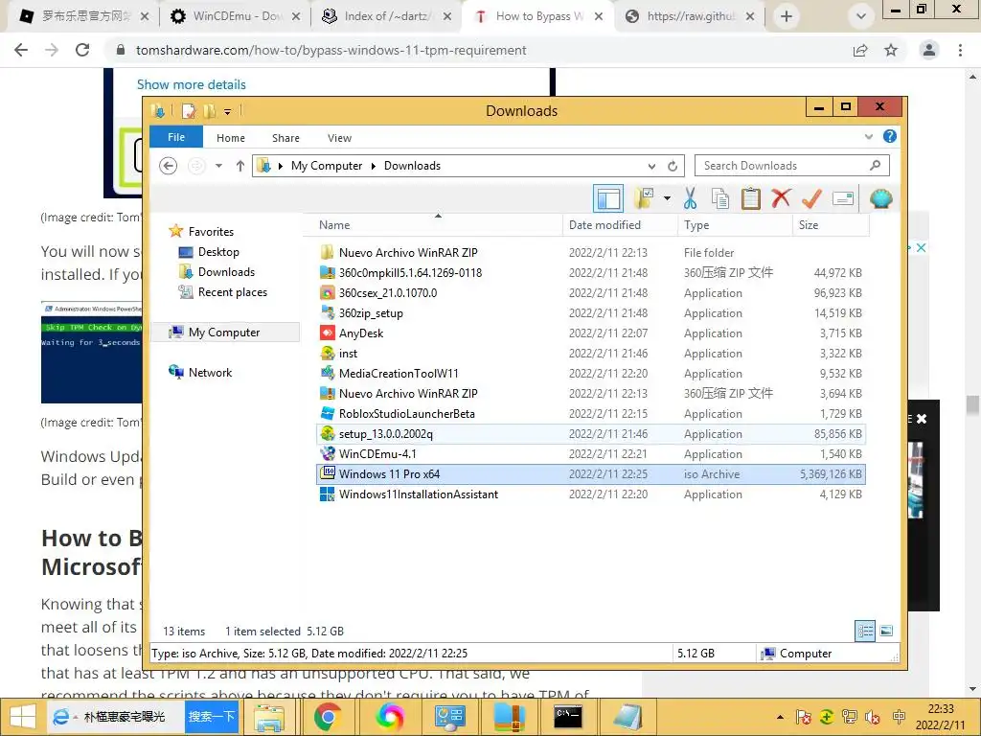The image size is (981, 736).
Task: Select My Computer in the navigation pane
Action: (x=224, y=333)
